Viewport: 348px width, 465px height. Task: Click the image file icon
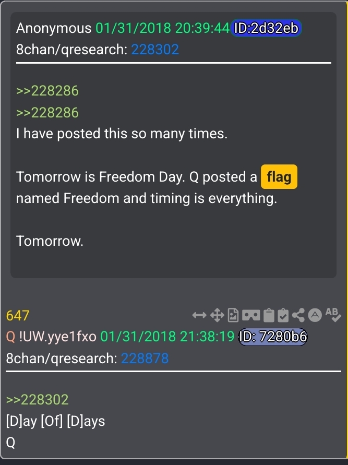pos(233,315)
